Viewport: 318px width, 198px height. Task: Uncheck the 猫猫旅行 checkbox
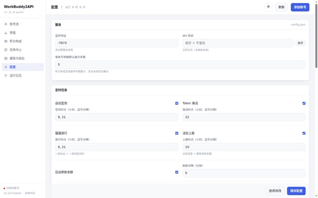click(176, 133)
